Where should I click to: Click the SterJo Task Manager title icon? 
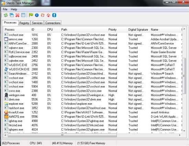point(3,3)
